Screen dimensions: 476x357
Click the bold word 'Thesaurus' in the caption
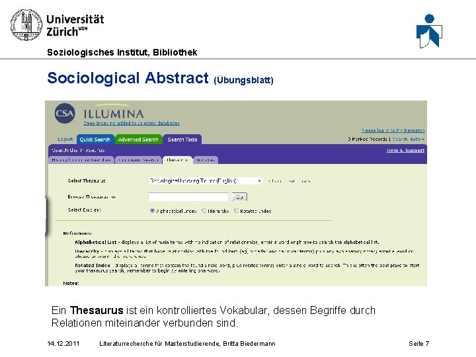click(x=97, y=310)
